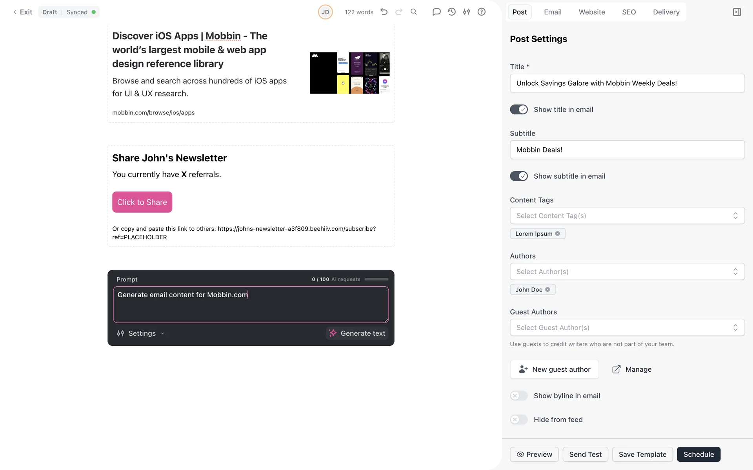Screen dimensions: 753x470
Task: Open the comments speech bubble icon
Action: (437, 12)
